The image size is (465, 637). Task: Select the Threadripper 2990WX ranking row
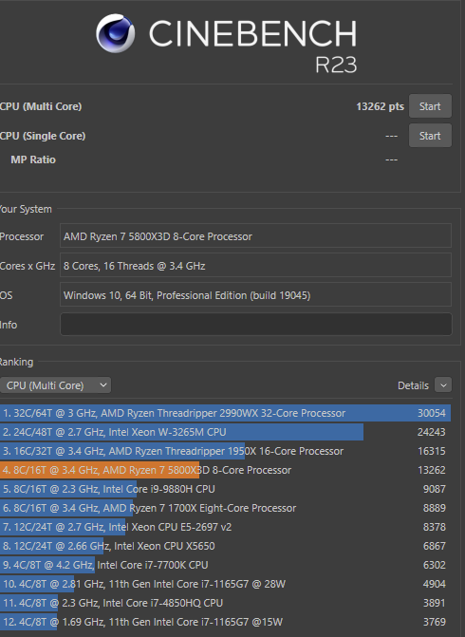226,413
